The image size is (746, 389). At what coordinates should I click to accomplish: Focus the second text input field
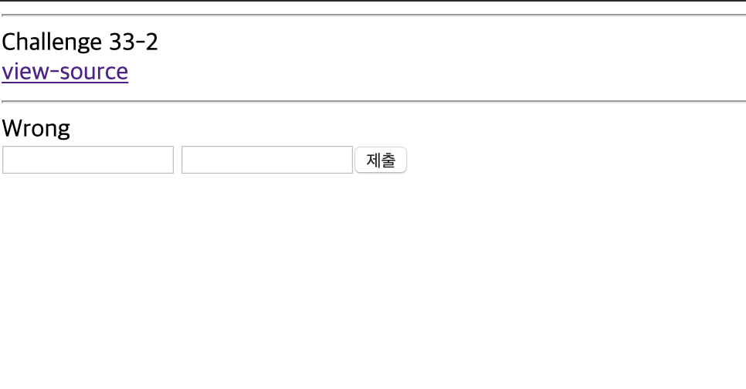coord(267,160)
